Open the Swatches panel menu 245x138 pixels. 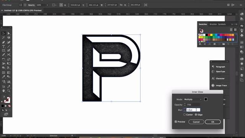236,24
